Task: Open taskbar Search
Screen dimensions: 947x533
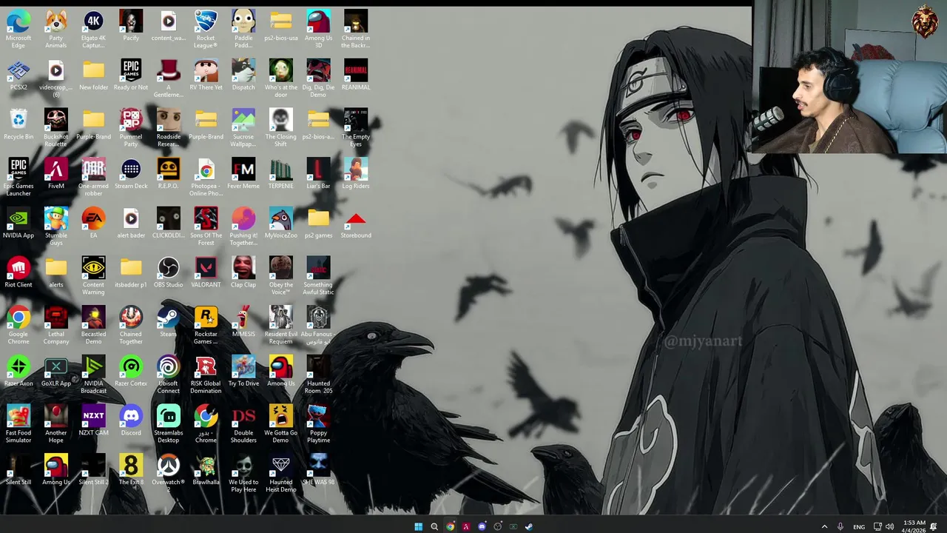Action: 434,526
